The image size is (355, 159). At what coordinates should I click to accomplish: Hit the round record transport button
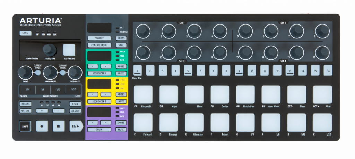click(x=42, y=126)
